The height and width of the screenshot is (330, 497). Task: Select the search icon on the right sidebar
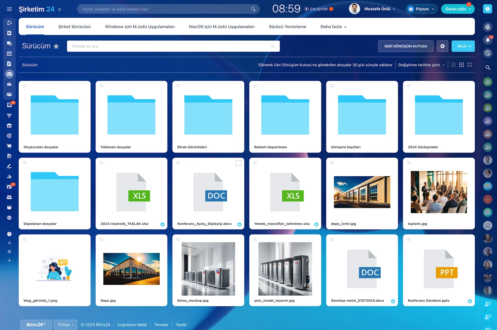488,68
